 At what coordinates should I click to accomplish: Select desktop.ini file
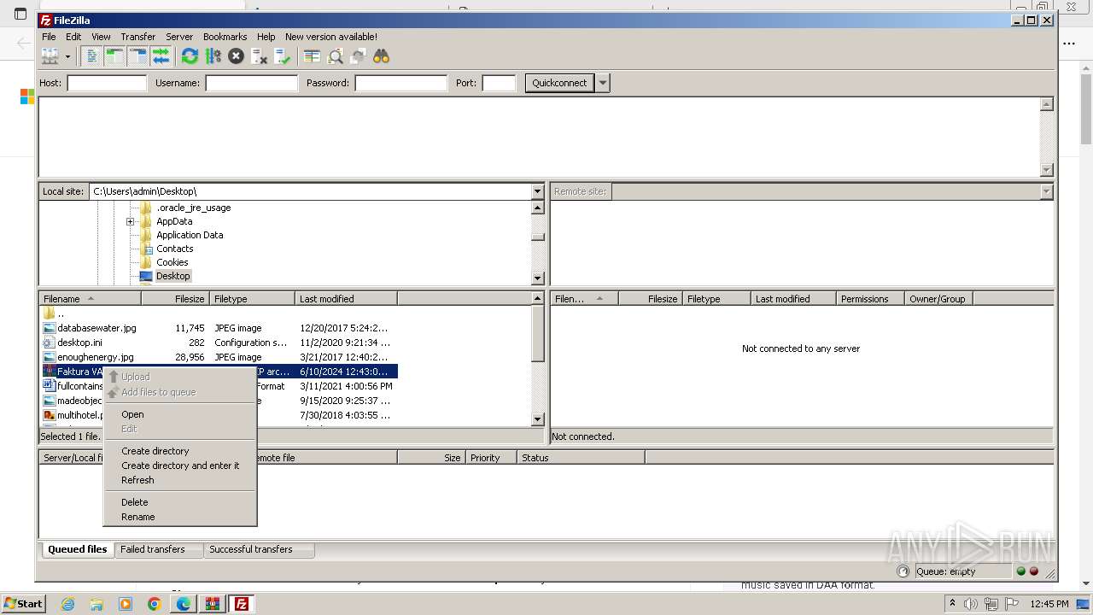218,343
